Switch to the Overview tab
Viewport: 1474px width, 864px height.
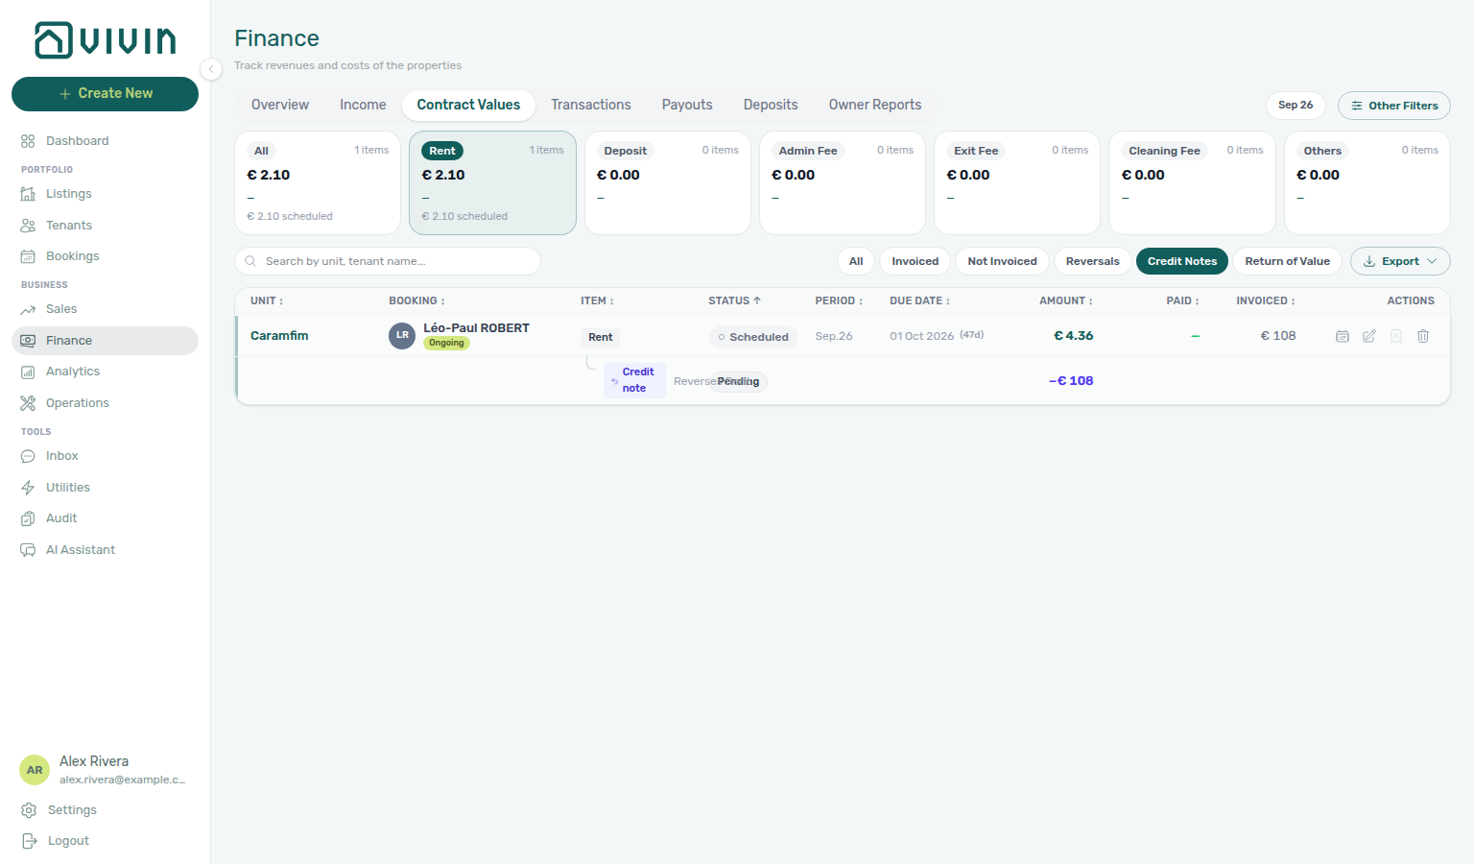coord(280,105)
